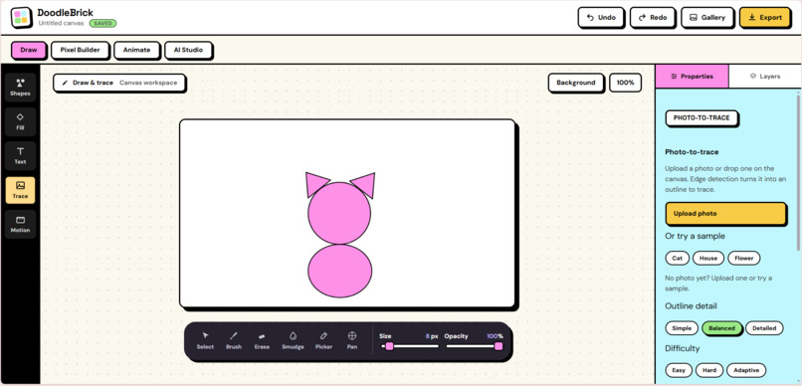Open the Shapes tool panel

coord(21,88)
